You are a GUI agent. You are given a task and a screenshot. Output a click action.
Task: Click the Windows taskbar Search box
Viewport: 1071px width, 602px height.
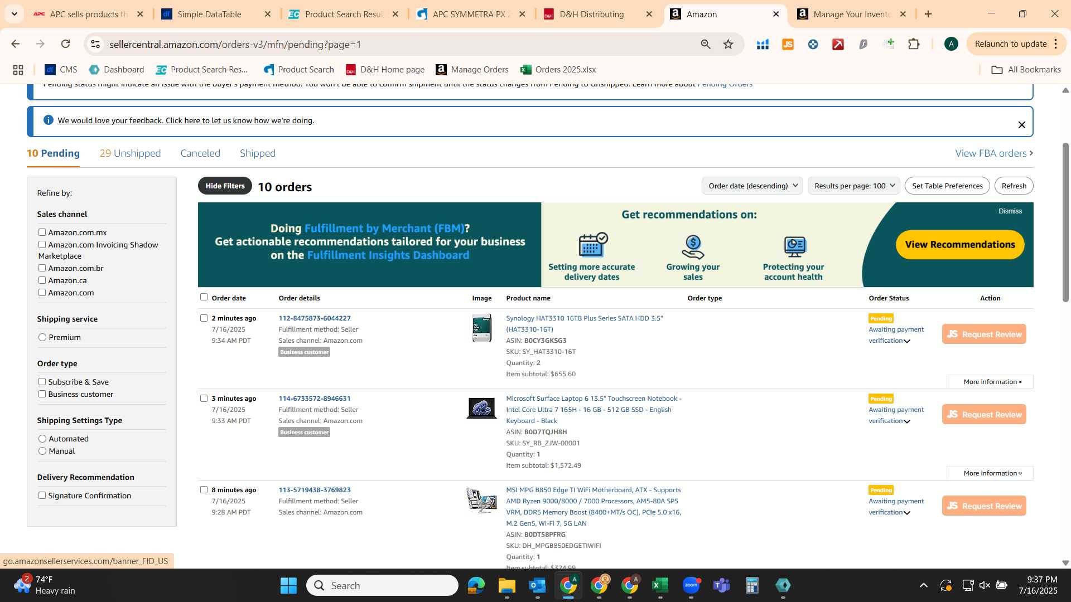point(382,585)
